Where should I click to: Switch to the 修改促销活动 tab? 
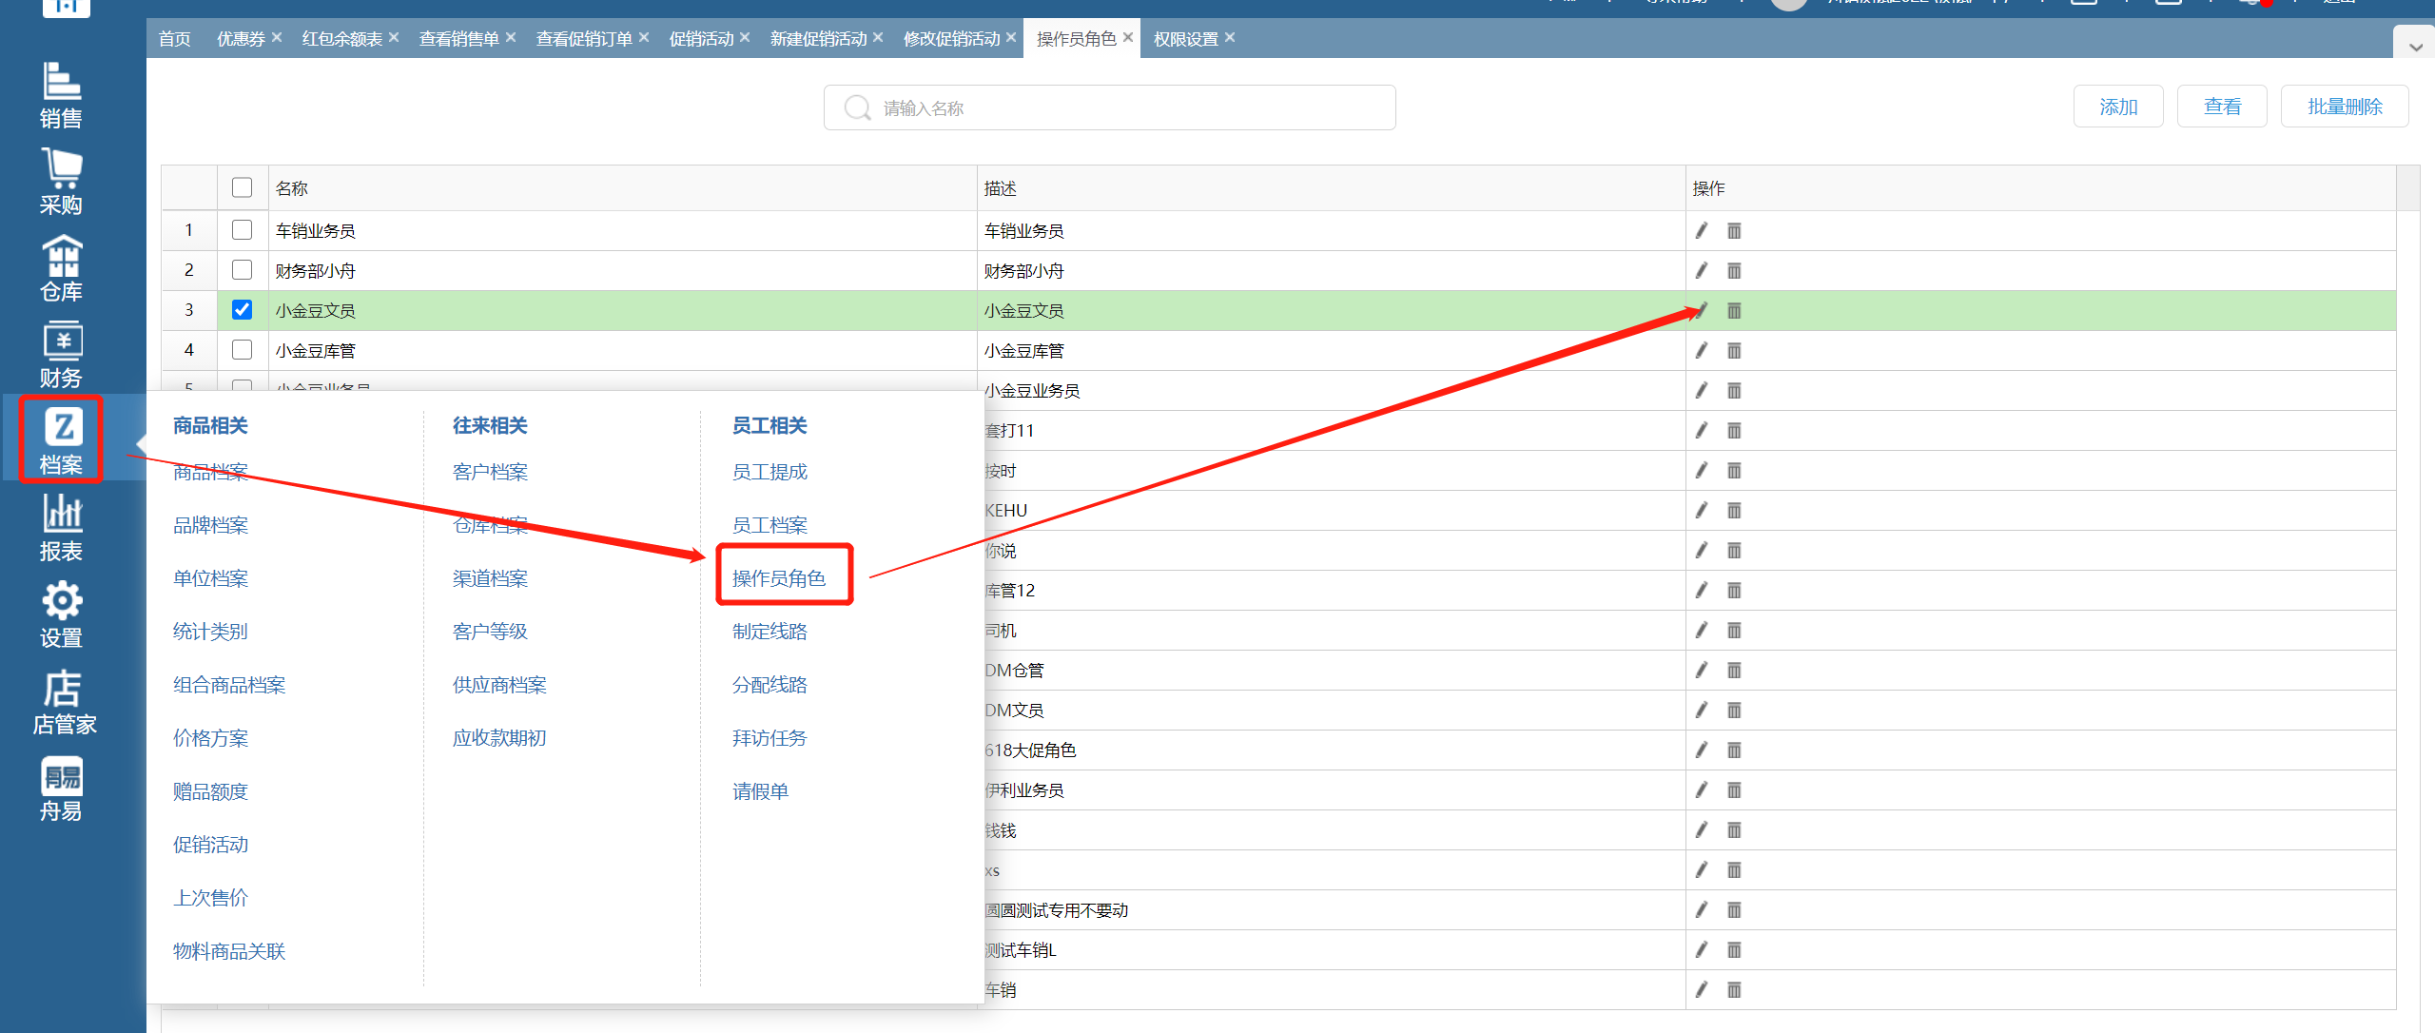tap(951, 39)
